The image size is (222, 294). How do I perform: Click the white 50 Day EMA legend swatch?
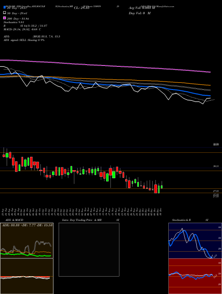(x=4, y=13)
